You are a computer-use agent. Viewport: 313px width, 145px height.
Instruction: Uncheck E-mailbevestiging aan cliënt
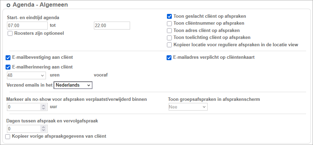(8, 57)
